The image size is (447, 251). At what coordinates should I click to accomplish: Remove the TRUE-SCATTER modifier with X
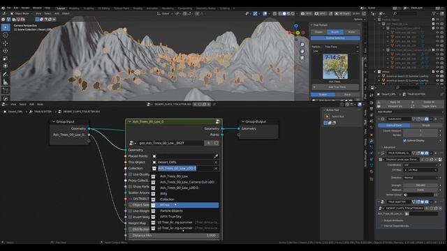[436, 201]
